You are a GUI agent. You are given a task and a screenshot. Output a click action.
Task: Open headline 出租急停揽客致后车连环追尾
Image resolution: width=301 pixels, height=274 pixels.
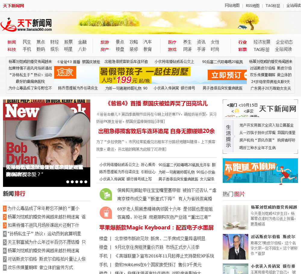click(x=157, y=131)
